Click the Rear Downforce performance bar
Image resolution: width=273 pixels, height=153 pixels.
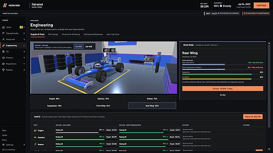coord(223,64)
